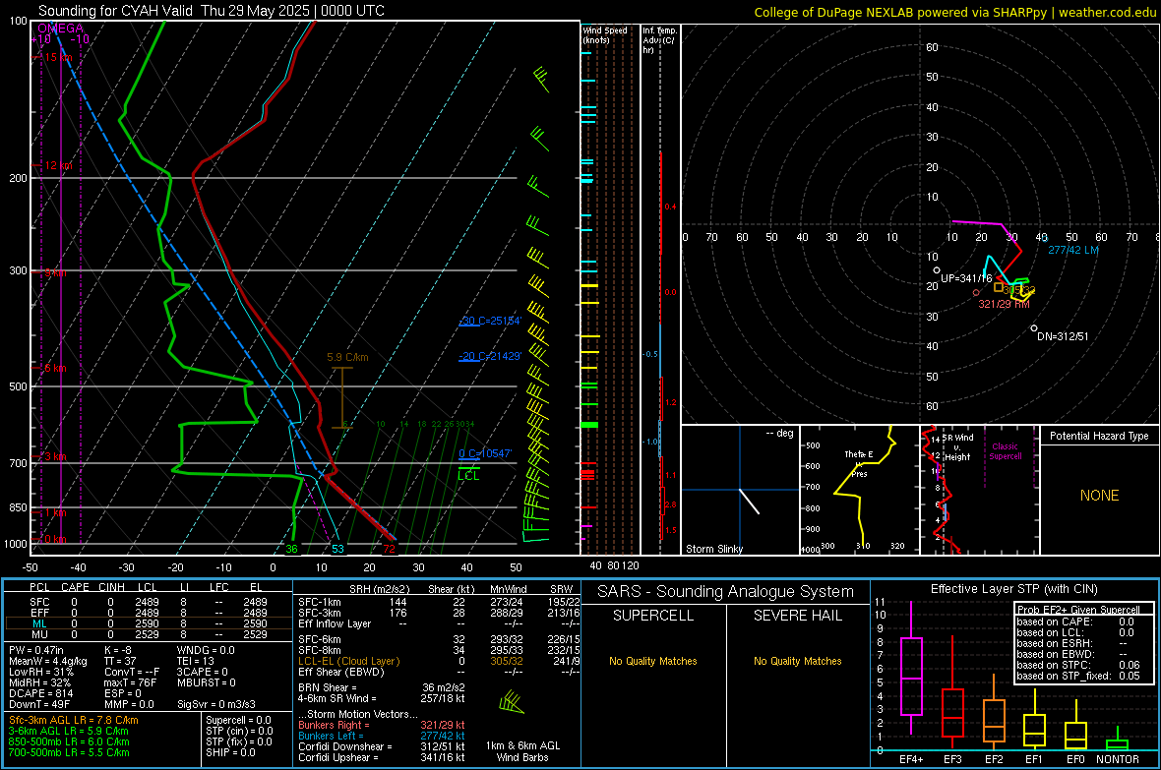Select the -30 C=25154' height label

[x=490, y=321]
